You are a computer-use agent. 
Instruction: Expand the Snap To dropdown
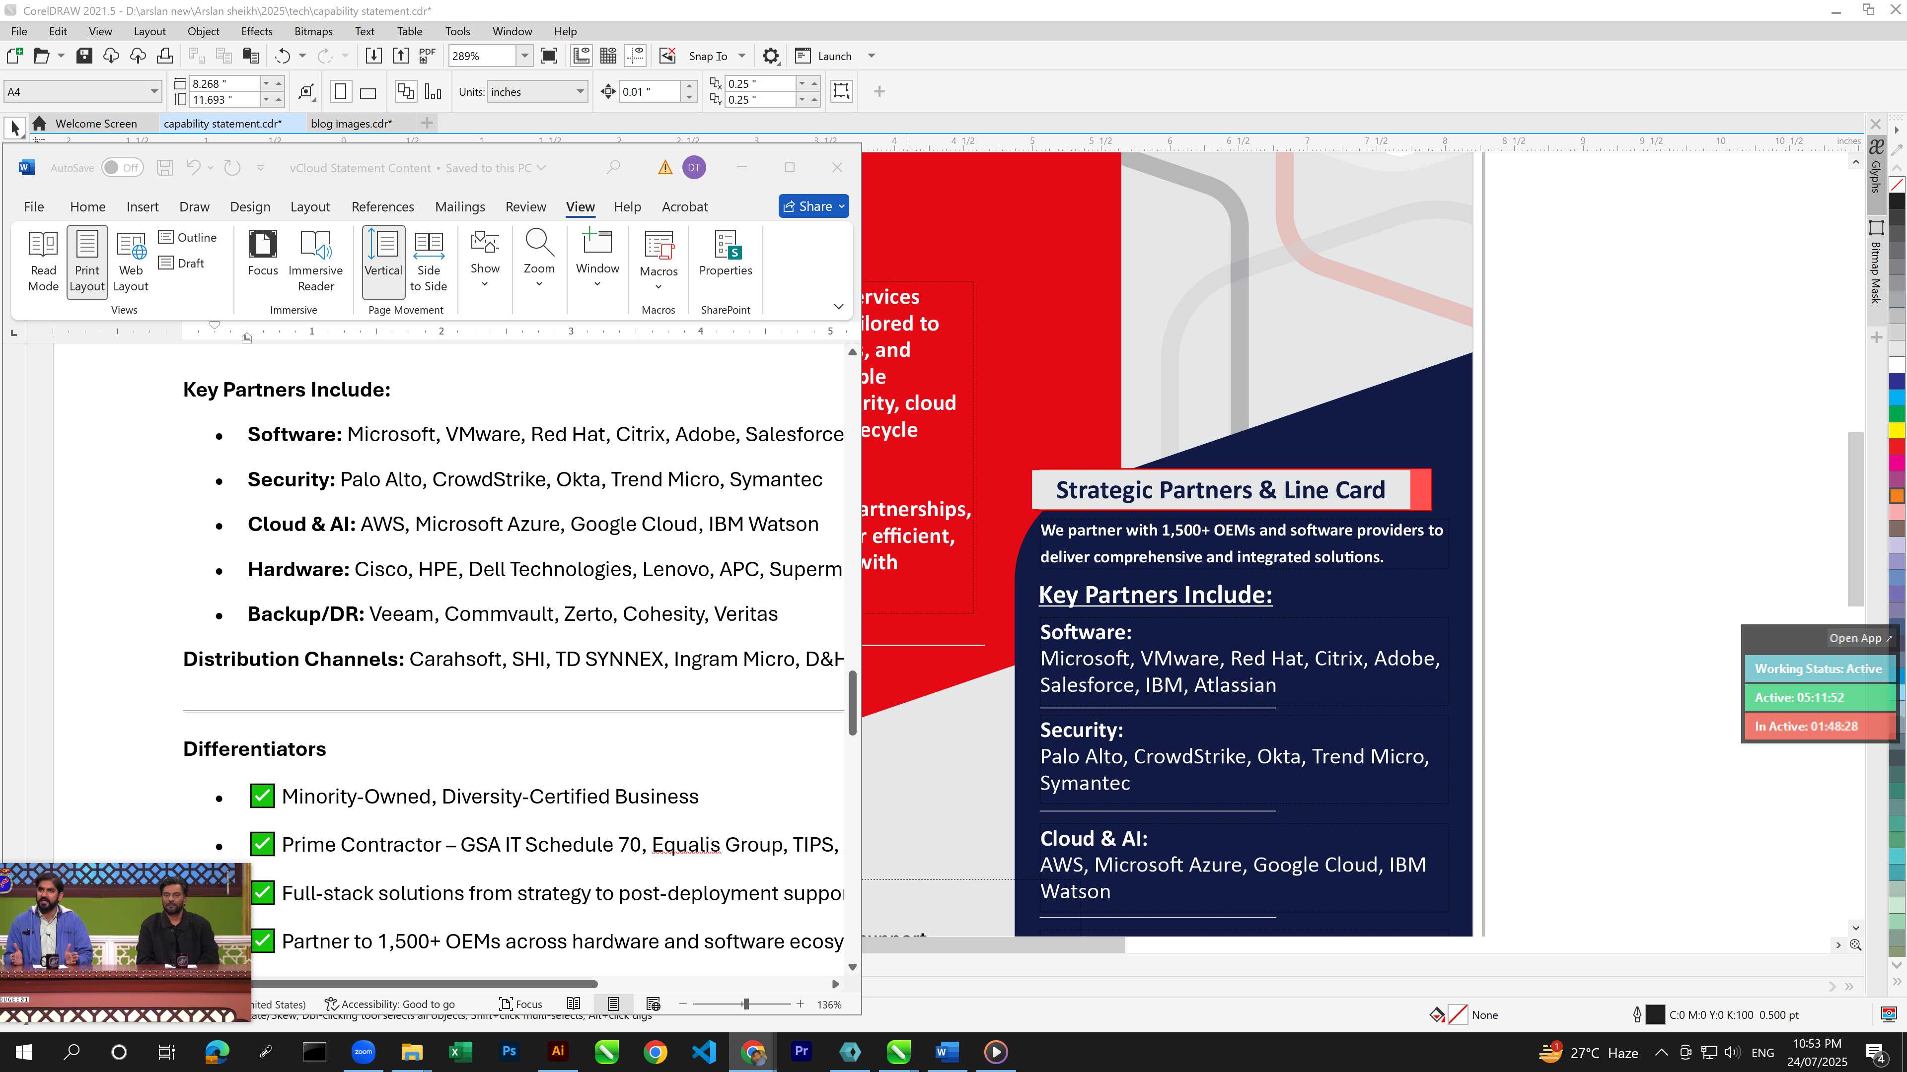click(x=741, y=56)
